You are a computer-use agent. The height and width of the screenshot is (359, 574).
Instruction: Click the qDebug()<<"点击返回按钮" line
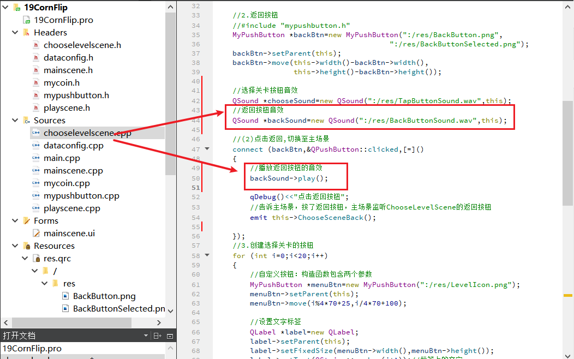click(299, 196)
